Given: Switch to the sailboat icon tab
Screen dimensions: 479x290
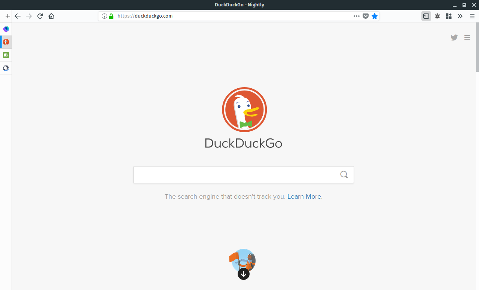Looking at the screenshot, I should (6, 68).
